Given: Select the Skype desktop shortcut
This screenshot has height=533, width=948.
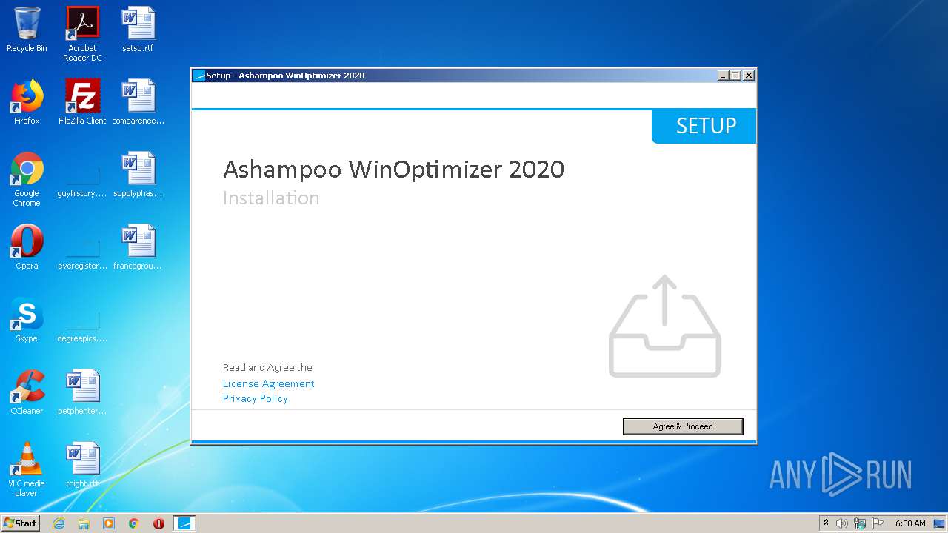Looking at the screenshot, I should [27, 320].
